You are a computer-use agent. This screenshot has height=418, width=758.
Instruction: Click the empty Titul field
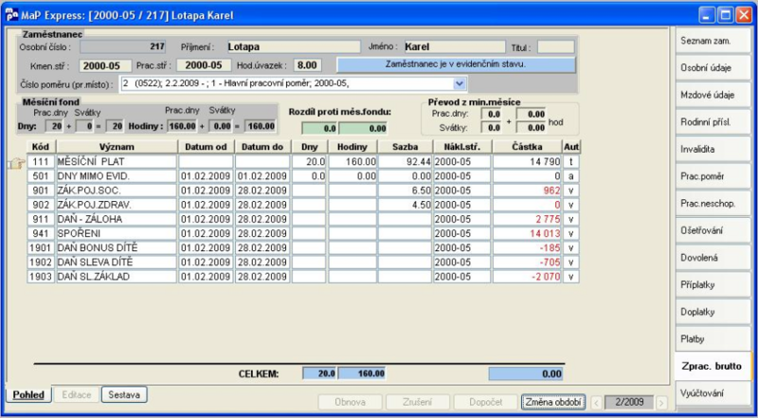[556, 47]
